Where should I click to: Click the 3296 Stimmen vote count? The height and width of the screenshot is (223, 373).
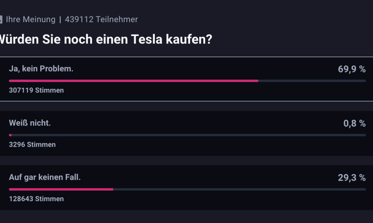(32, 145)
